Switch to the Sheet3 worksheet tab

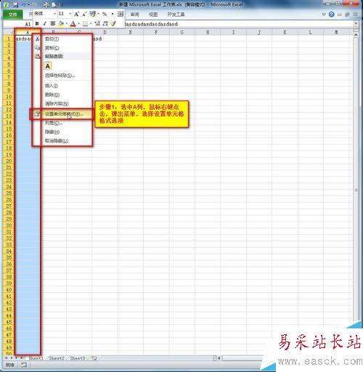pyautogui.click(x=78, y=358)
